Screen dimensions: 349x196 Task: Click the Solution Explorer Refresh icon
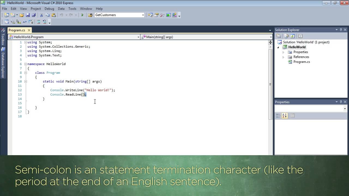(x=292, y=36)
